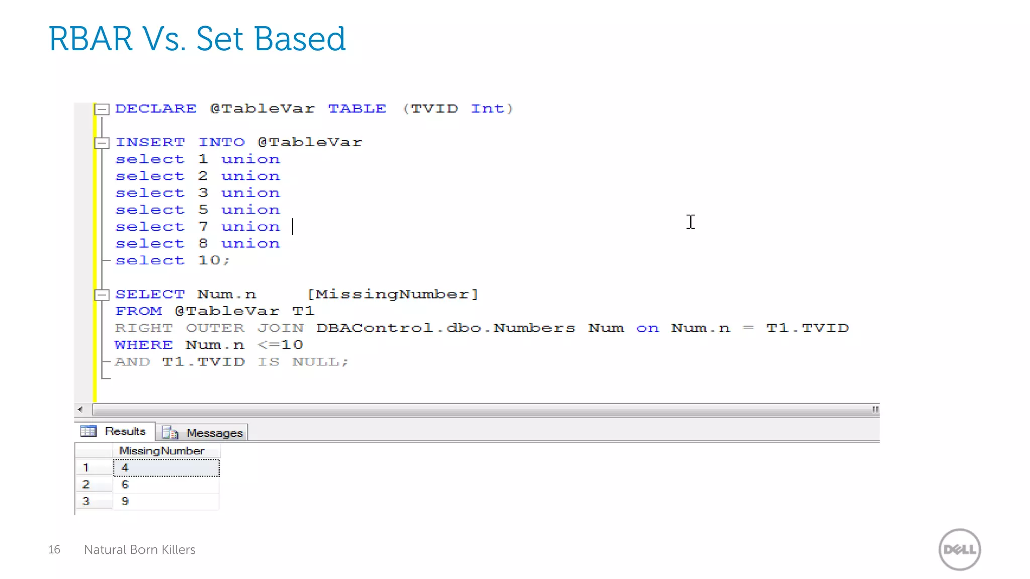Click the left scroll arrow
The height and width of the screenshot is (579, 1030).
(x=80, y=410)
